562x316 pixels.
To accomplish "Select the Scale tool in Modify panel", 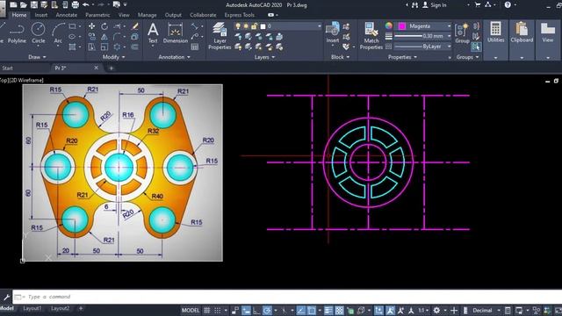I will point(104,47).
